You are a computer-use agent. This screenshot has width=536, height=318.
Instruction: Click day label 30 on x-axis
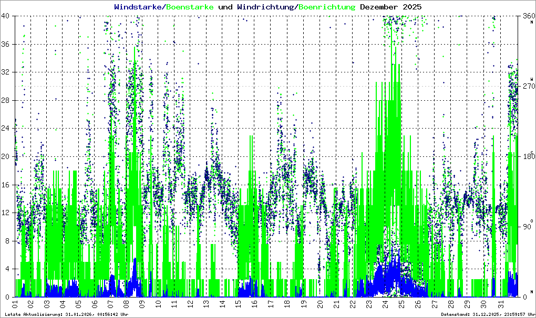(x=483, y=304)
